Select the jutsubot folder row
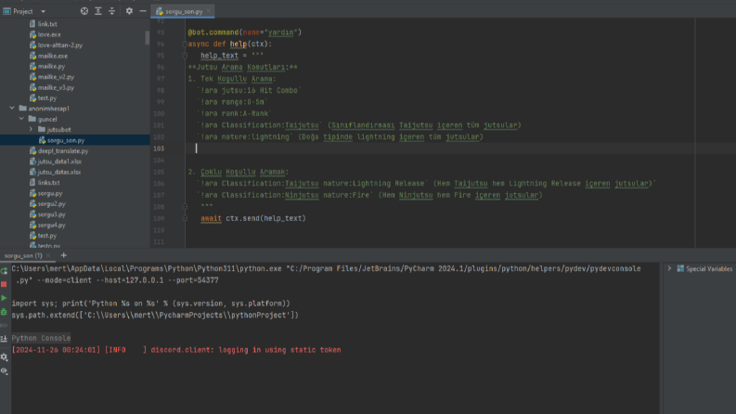The height and width of the screenshot is (414, 736). 75,130
